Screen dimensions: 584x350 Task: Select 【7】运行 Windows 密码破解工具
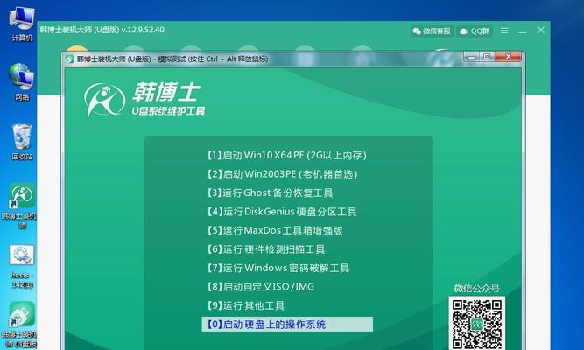[x=278, y=268]
